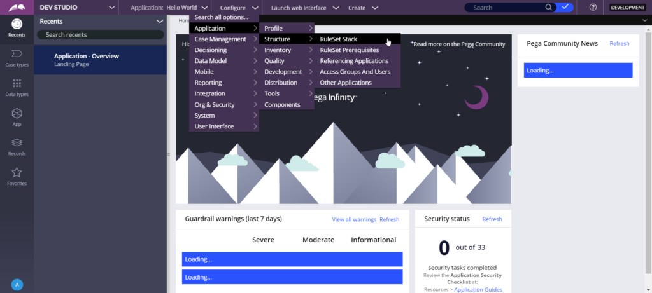The image size is (652, 293).
Task: Expand the tab list chevron at far right
Action: pos(644,20)
